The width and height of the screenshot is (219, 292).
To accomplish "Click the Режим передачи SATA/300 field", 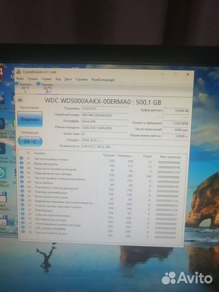I will [105, 128].
